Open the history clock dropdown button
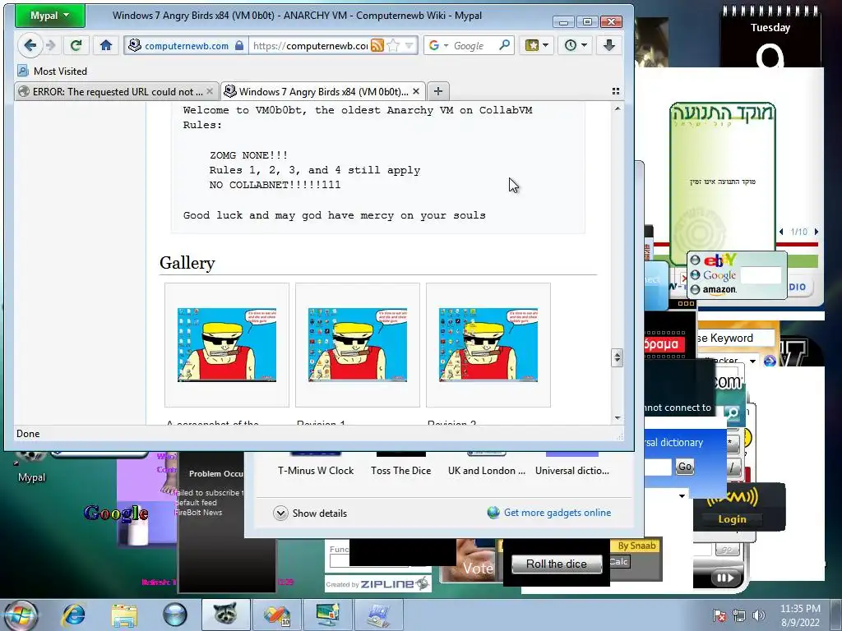842x631 pixels. pos(575,46)
